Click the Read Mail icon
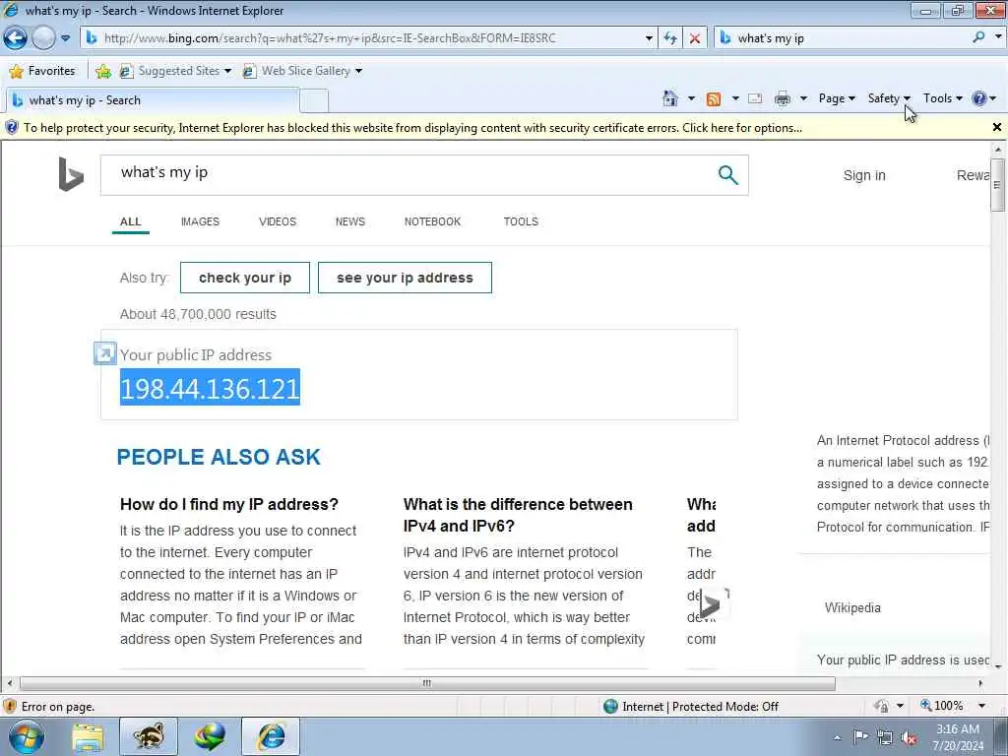This screenshot has width=1008, height=756. [x=755, y=98]
